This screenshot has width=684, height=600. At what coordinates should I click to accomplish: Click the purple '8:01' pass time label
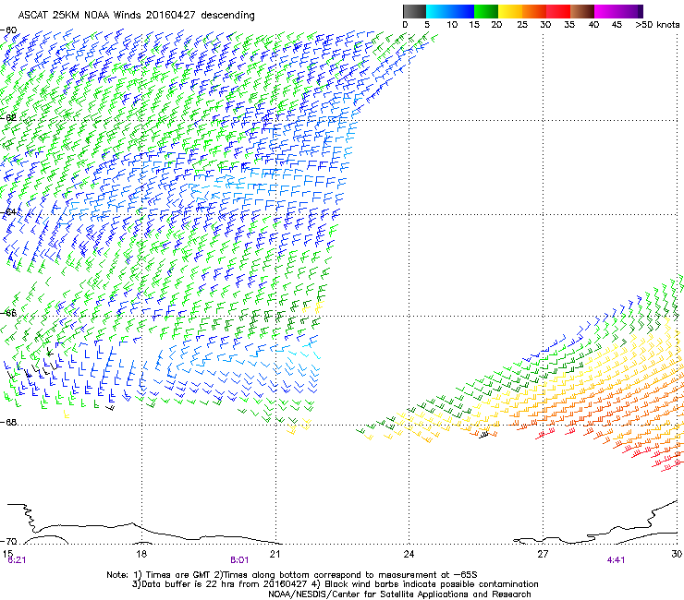pos(239,560)
